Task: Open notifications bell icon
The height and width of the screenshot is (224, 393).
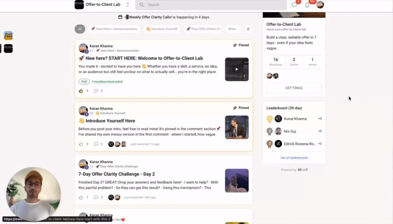Action: 307,5
